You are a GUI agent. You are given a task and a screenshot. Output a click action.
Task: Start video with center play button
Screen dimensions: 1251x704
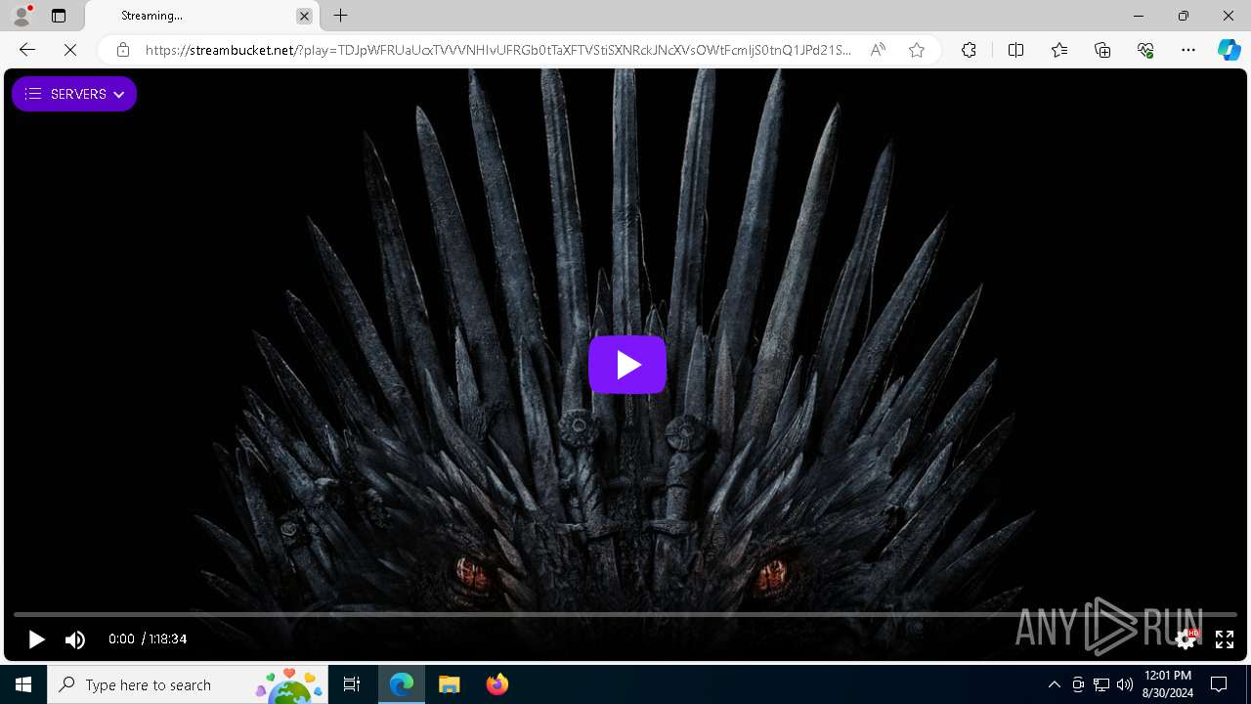click(x=627, y=365)
